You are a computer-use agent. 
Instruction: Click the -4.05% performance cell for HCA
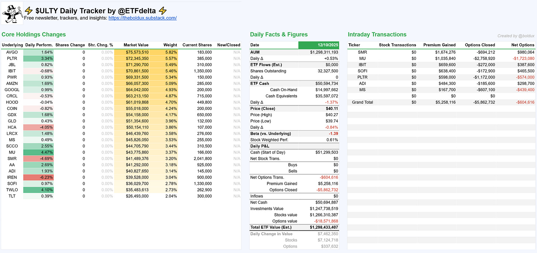pos(38,127)
